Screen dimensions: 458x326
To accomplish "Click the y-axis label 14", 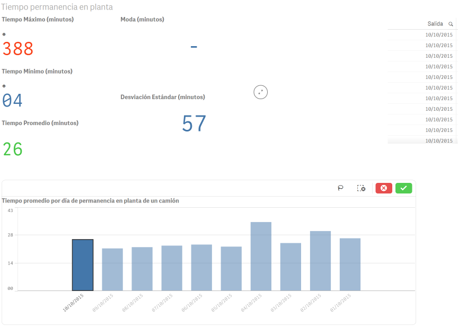I will click(x=10, y=263).
